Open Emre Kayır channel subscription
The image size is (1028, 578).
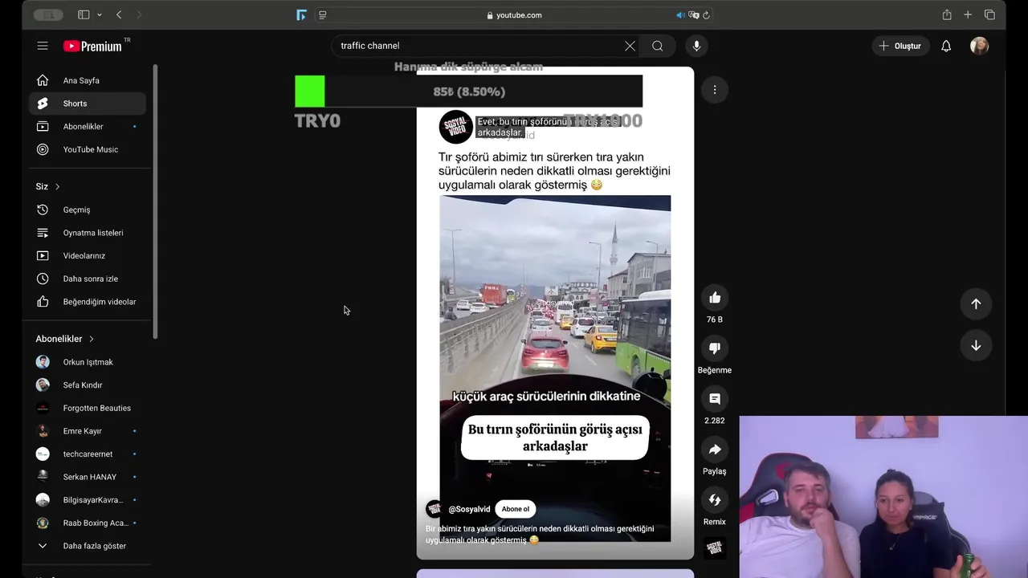point(88,431)
